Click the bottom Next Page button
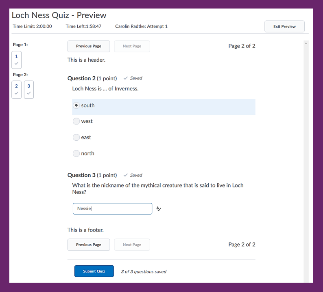The width and height of the screenshot is (323, 292). (132, 245)
